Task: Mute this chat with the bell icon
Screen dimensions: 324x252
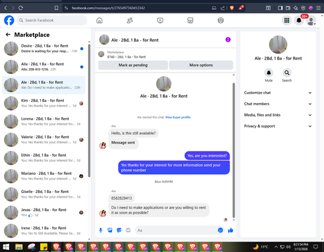Action: pyautogui.click(x=269, y=73)
